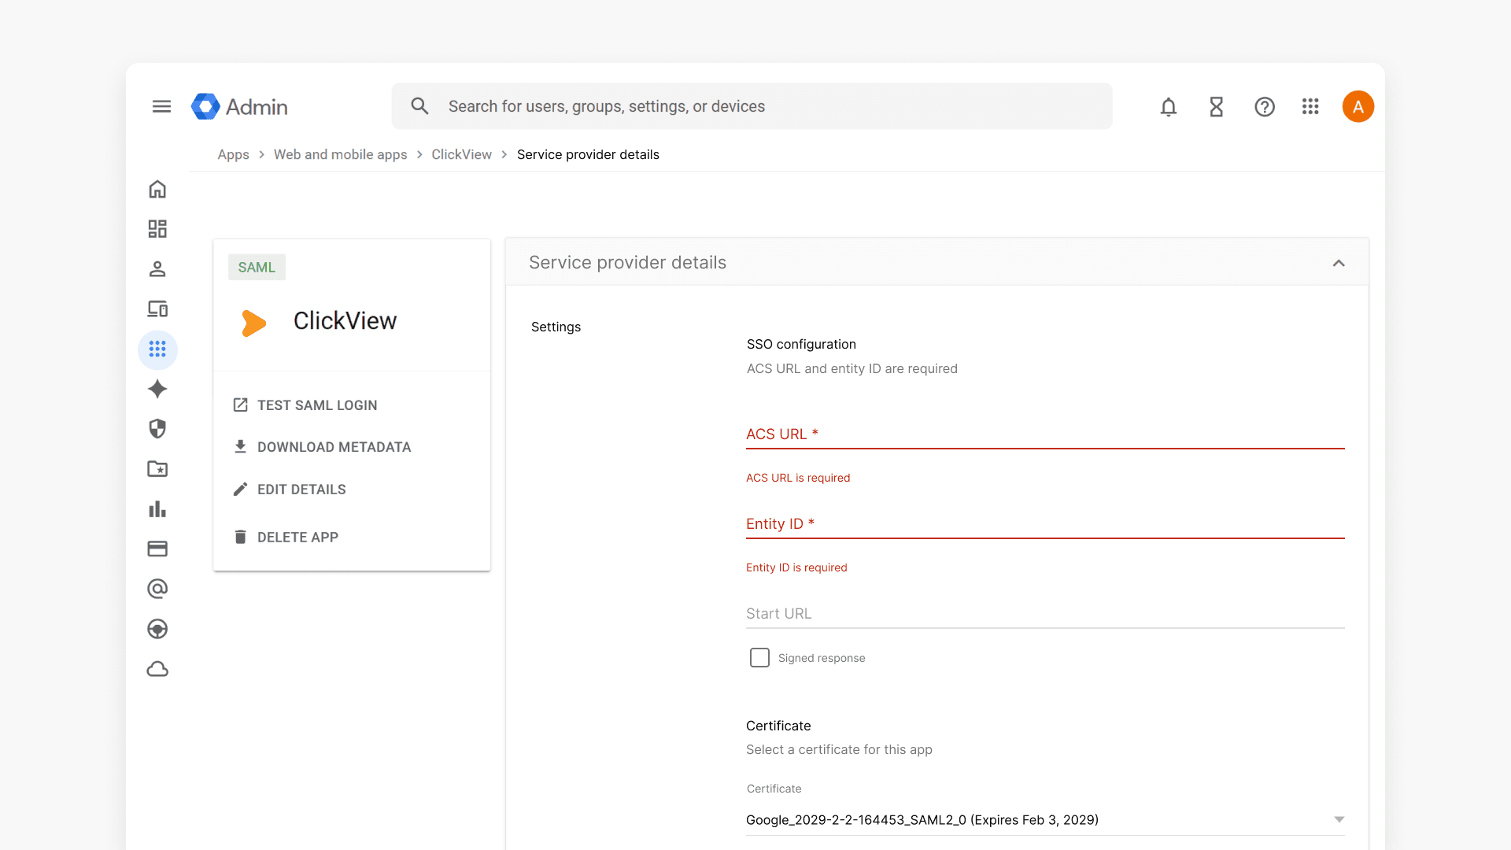The image size is (1511, 850).
Task: Open the Google apps grid launcher
Action: click(x=1310, y=106)
